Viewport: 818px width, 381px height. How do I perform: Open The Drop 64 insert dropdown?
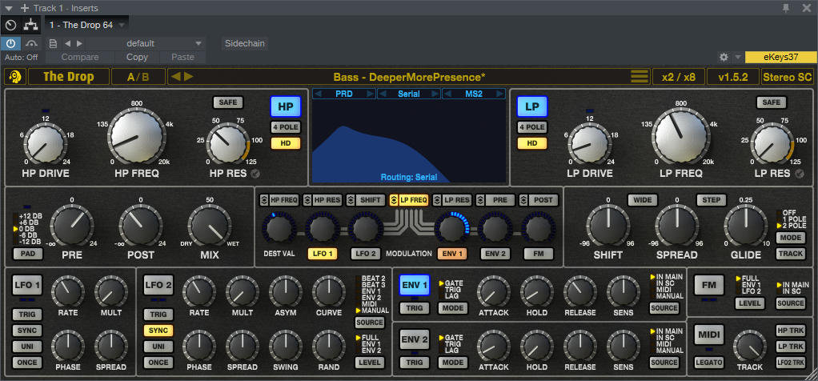click(x=87, y=25)
